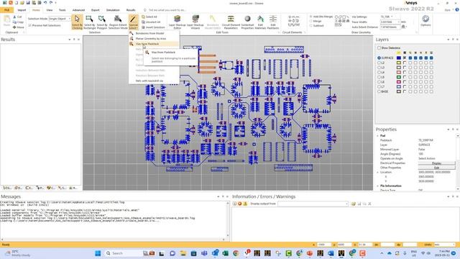The image size is (460, 259).
Task: Click the Display button for Electrical Properties
Action: tap(436, 163)
